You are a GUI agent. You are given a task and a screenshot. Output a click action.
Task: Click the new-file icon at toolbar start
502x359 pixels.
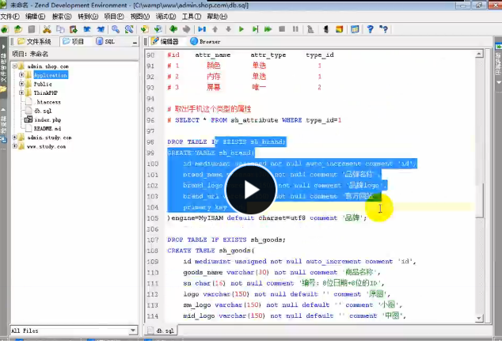5,29
